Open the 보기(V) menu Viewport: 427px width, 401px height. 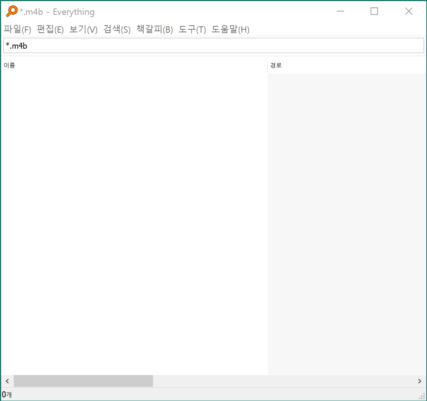(x=83, y=29)
